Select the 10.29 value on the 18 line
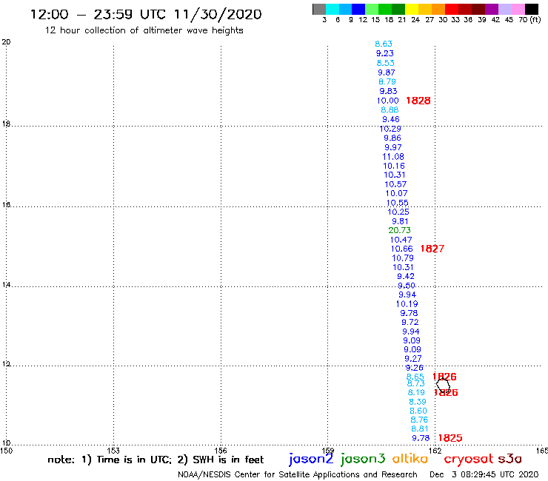 [390, 129]
